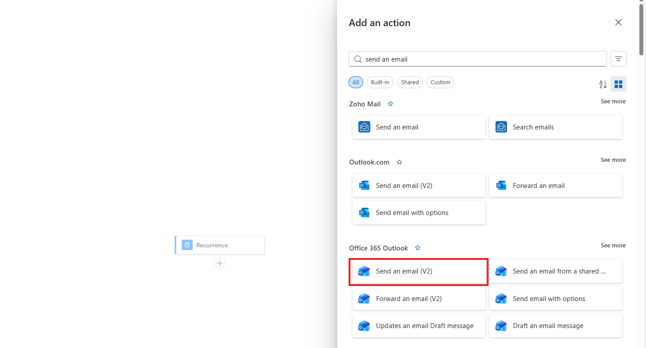The height and width of the screenshot is (348, 646).
Task: Click Outlook.com Send email with options icon
Action: (365, 213)
